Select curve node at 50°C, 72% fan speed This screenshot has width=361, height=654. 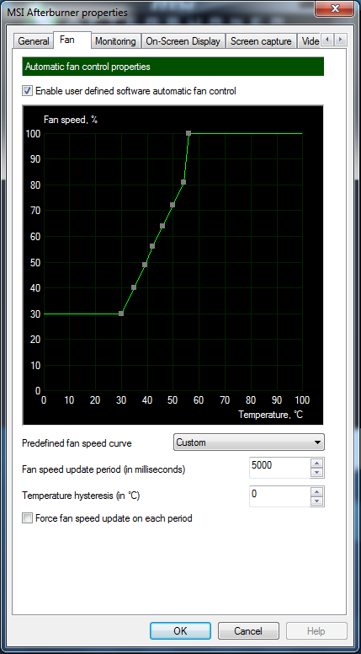[x=173, y=205]
